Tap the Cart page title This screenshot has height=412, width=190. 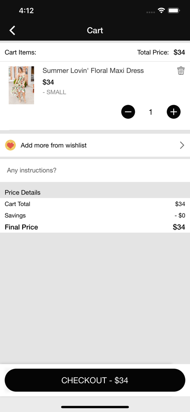coord(95,30)
